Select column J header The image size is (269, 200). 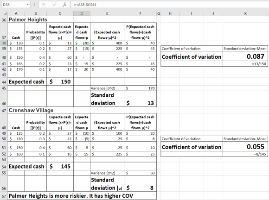(213, 13)
